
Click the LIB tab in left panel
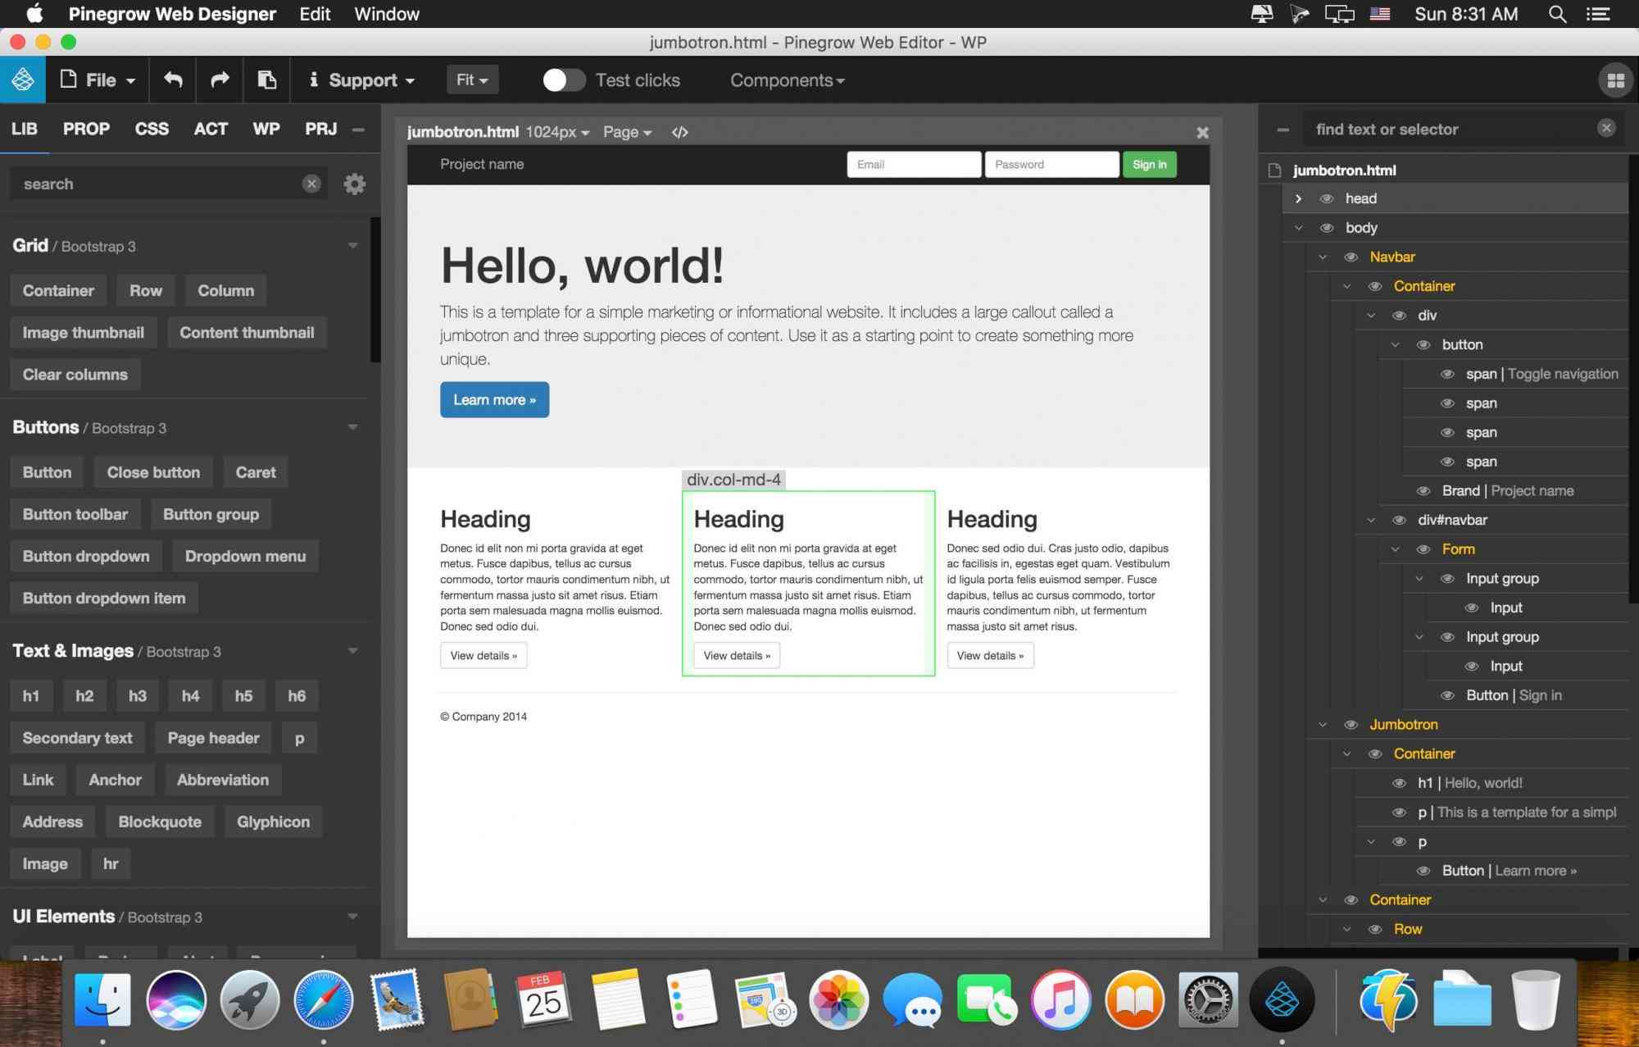pos(25,128)
